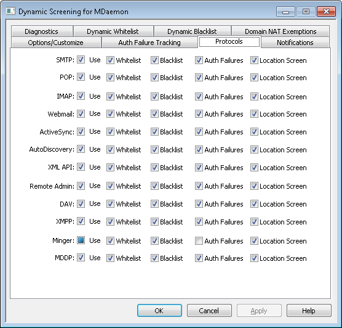Toggle Minger Location Screen checkbox
342x328 pixels.
click(x=254, y=240)
